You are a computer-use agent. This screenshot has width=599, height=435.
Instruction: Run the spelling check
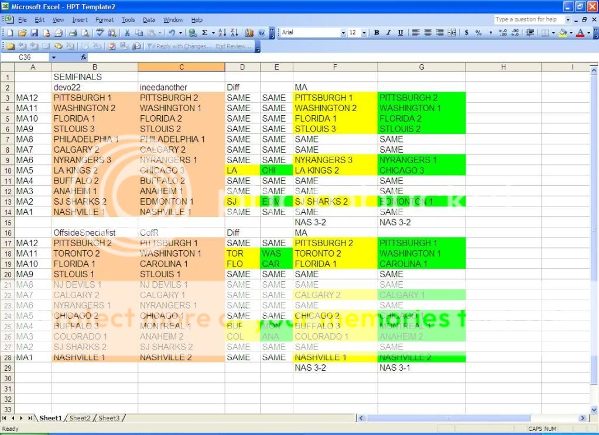(100, 33)
